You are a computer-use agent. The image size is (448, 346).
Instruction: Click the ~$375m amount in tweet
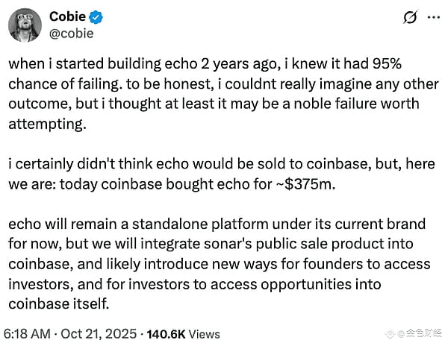305,184
